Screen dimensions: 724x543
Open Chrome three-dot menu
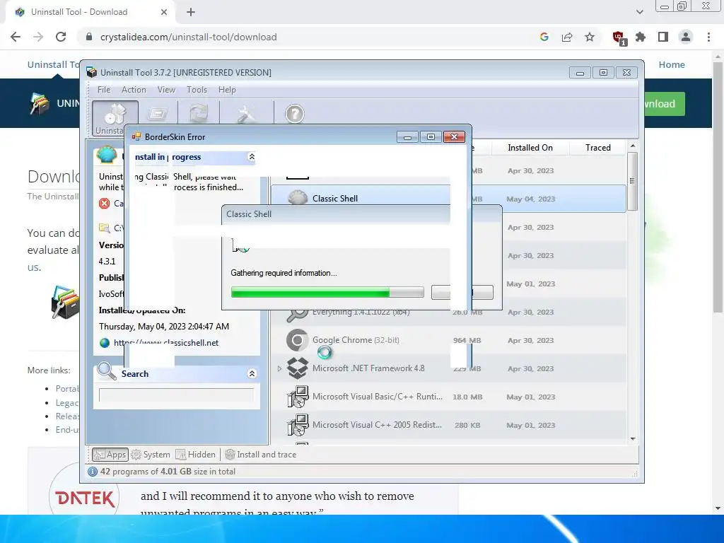(708, 37)
